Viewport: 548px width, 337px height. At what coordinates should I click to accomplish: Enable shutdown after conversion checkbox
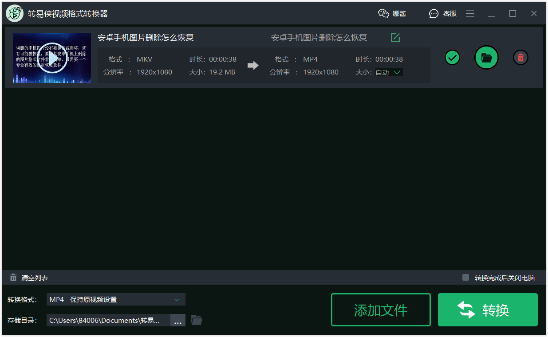tap(465, 277)
